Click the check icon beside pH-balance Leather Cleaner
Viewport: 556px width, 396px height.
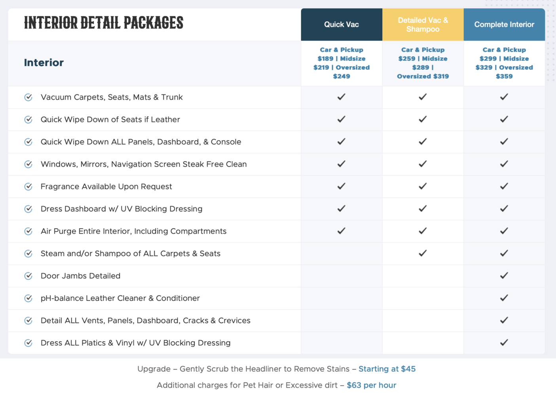point(28,298)
